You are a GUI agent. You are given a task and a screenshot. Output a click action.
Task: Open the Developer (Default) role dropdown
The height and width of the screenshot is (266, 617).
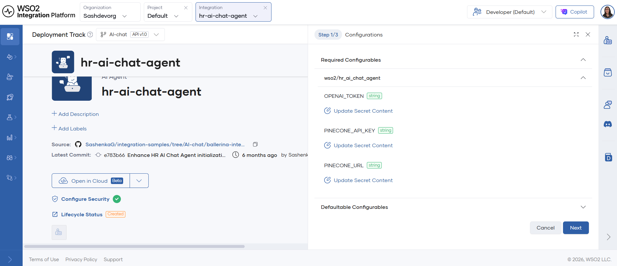tap(510, 12)
